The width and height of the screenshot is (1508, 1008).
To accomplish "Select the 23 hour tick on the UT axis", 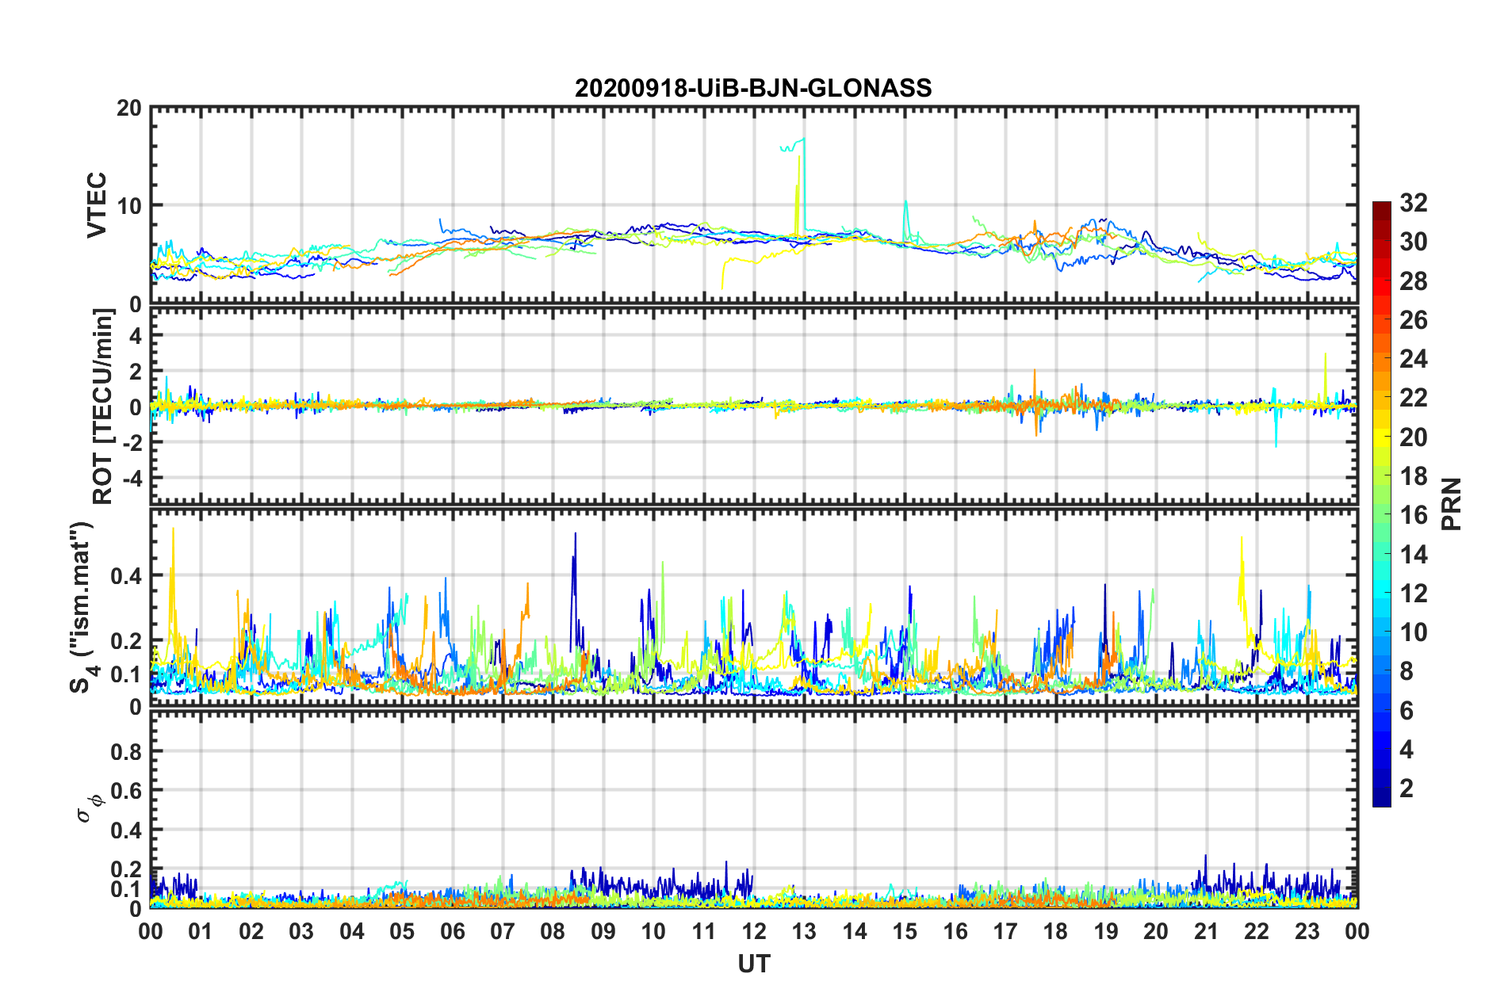I will pos(1307,931).
